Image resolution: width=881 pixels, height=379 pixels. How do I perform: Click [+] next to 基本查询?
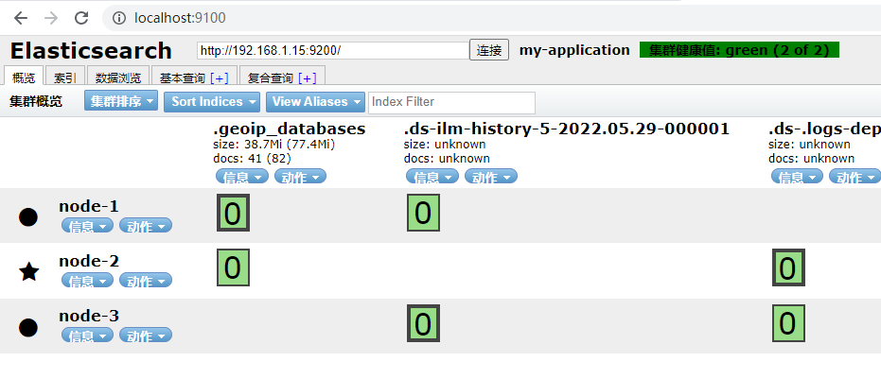[220, 78]
